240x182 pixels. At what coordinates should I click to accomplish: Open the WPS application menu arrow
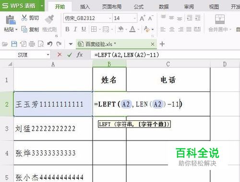(x=42, y=6)
